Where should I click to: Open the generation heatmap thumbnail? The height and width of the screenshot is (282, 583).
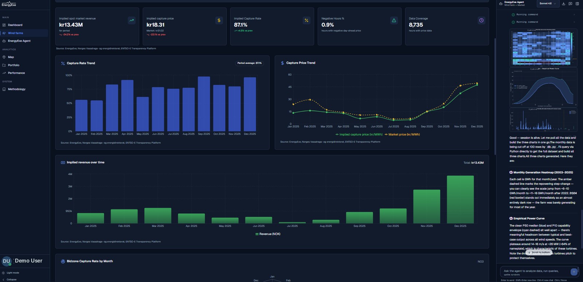(x=543, y=48)
